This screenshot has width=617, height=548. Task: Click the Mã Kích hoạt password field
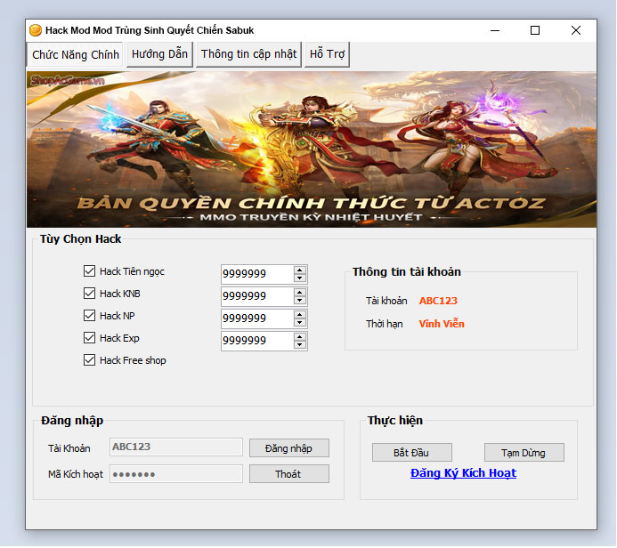coord(176,473)
